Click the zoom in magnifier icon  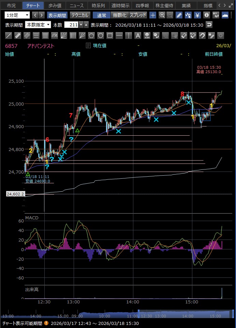[162, 15]
